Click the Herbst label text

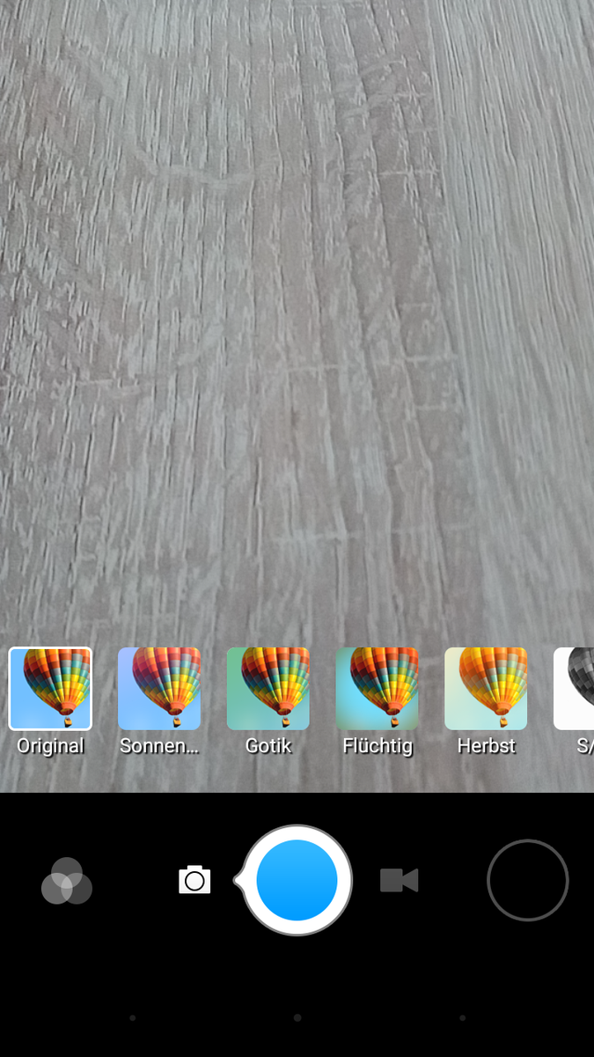click(x=487, y=746)
